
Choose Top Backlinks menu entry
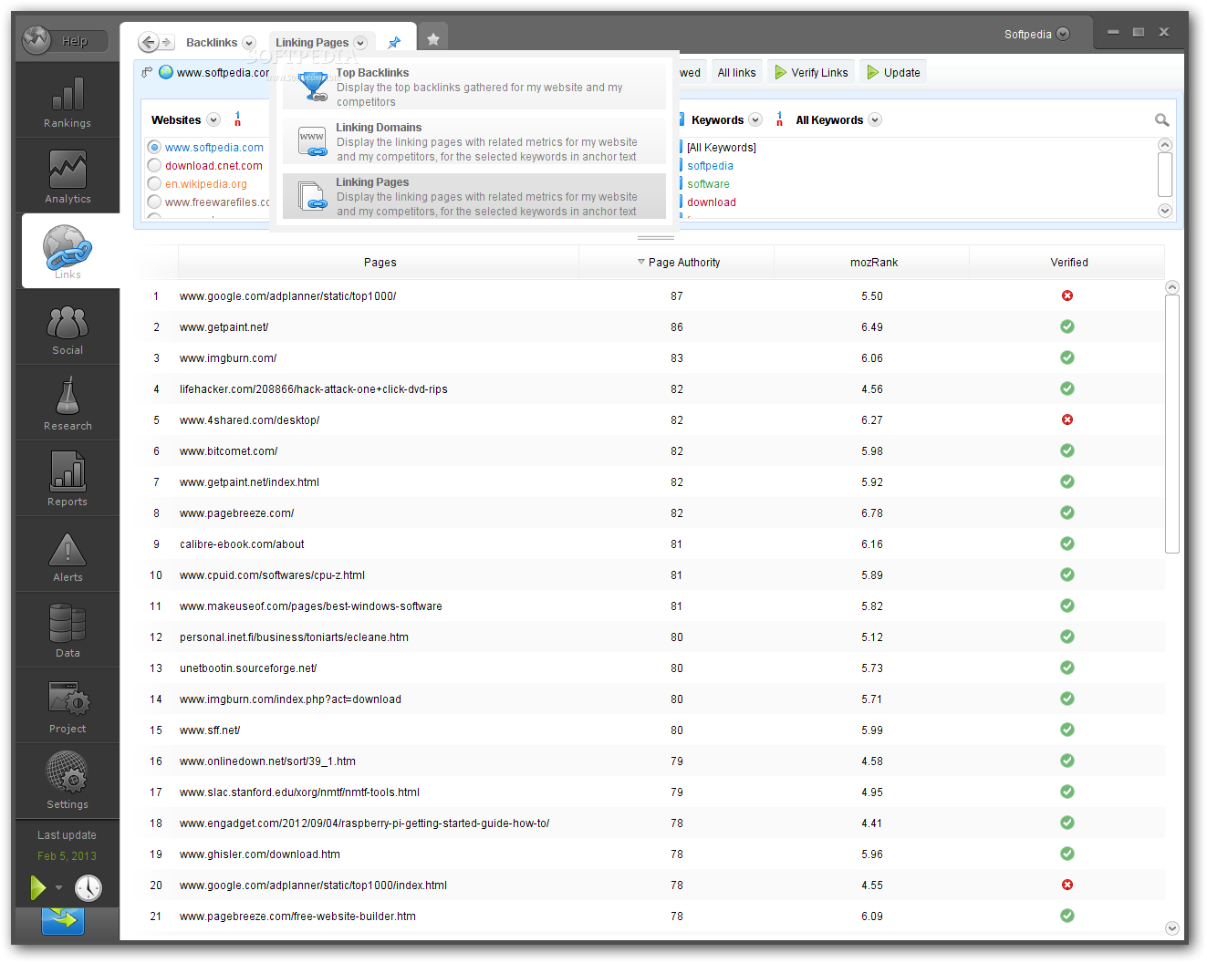[x=474, y=87]
